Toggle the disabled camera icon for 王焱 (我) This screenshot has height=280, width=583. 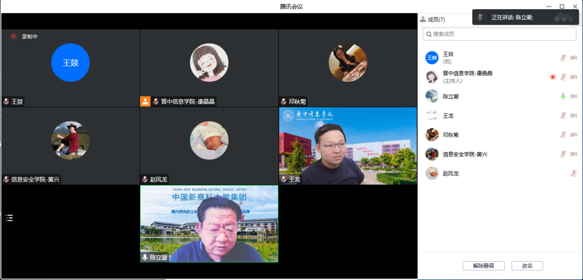click(x=574, y=58)
